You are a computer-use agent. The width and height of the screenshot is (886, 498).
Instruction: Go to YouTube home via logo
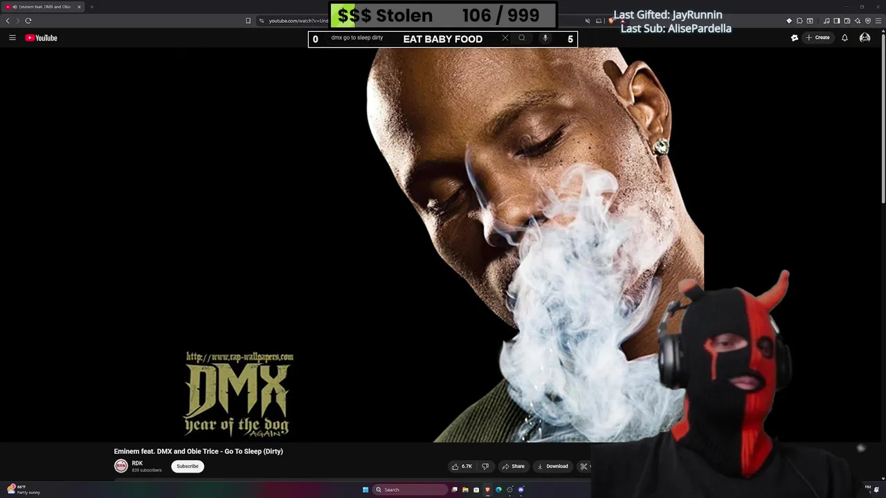[x=41, y=37]
